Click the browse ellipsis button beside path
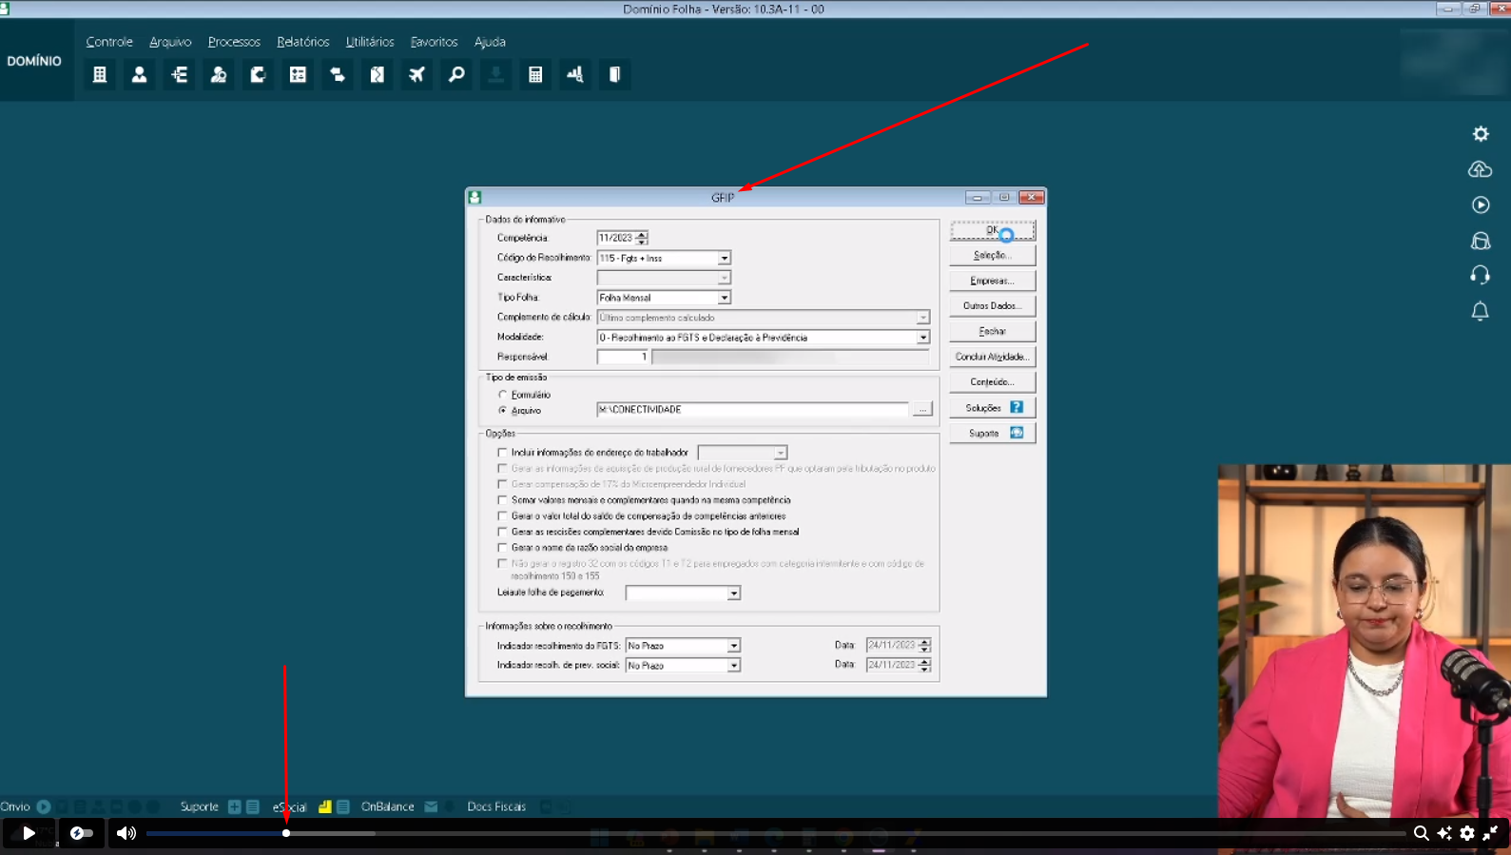This screenshot has height=855, width=1511. (x=922, y=410)
